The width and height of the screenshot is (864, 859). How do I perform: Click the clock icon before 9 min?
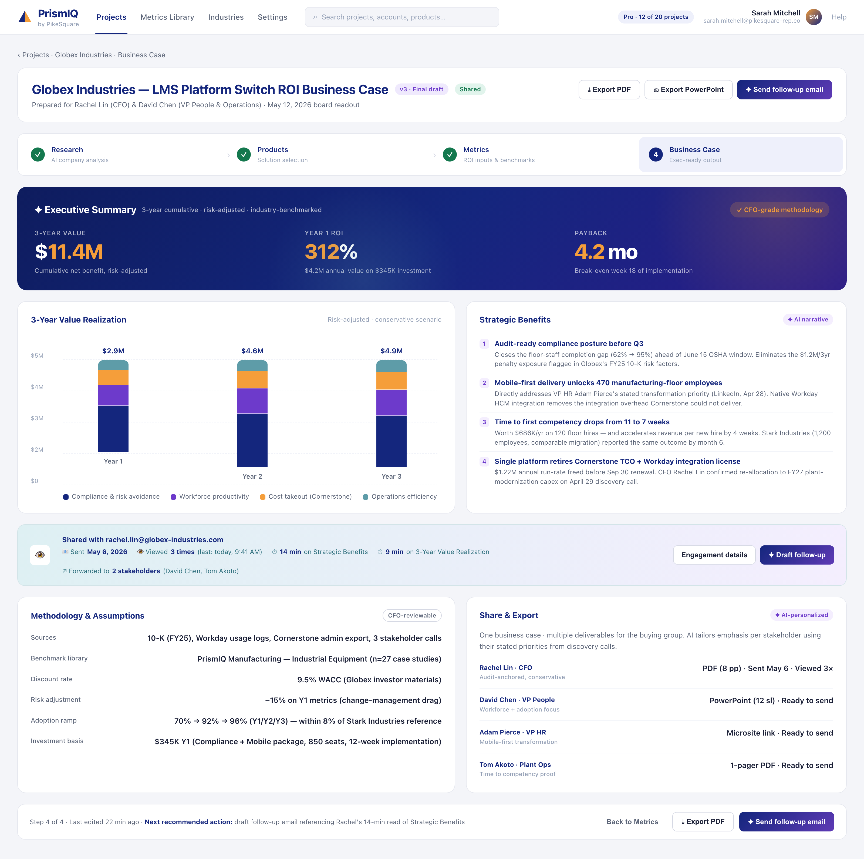tap(380, 552)
